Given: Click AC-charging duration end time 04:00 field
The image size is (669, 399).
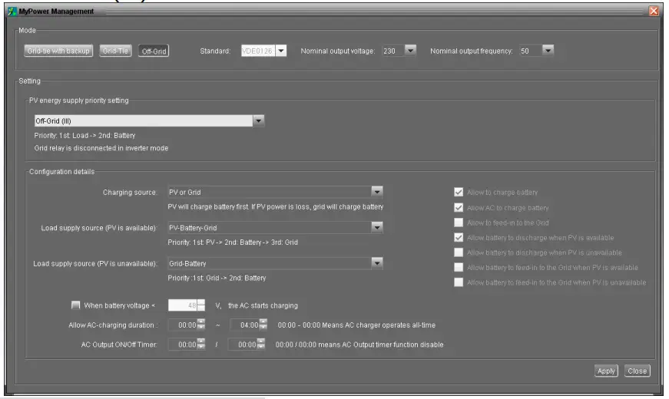Looking at the screenshot, I should point(244,325).
